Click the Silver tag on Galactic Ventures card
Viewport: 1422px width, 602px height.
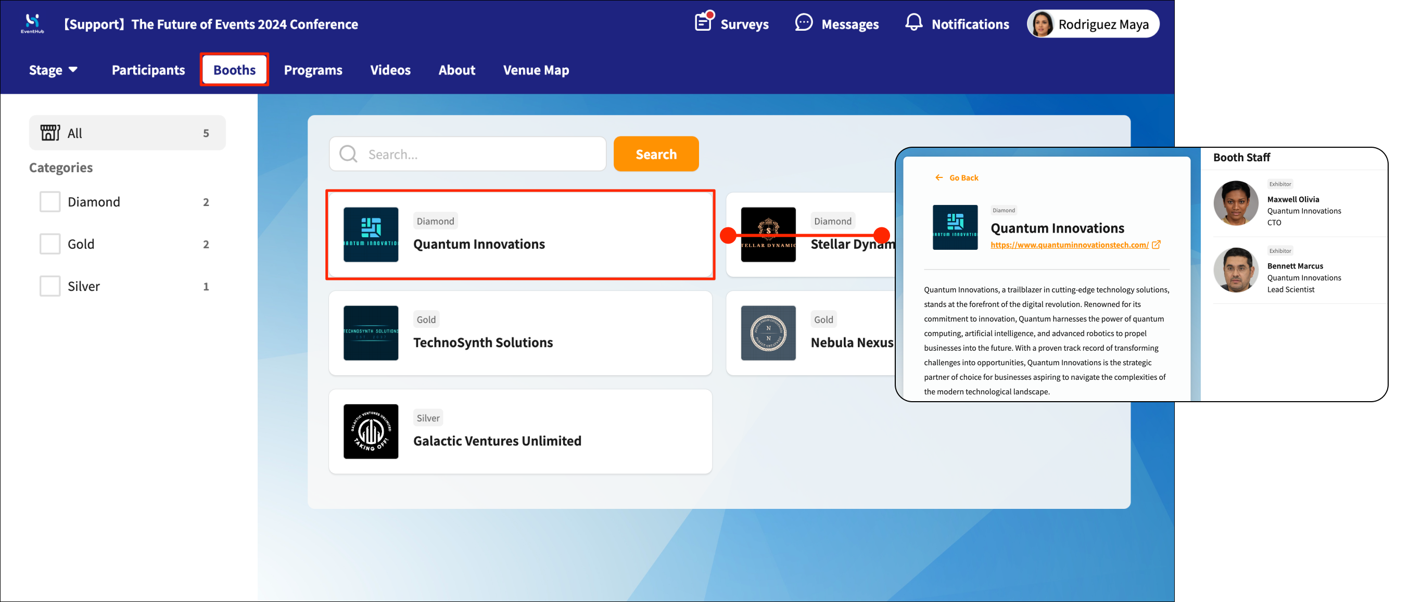428,418
